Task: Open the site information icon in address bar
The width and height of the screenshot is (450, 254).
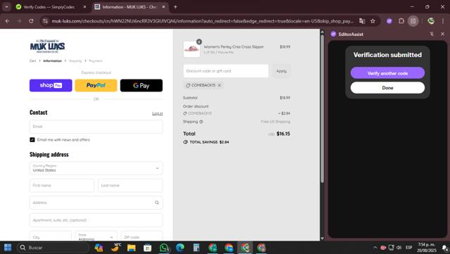Action: tap(45, 21)
